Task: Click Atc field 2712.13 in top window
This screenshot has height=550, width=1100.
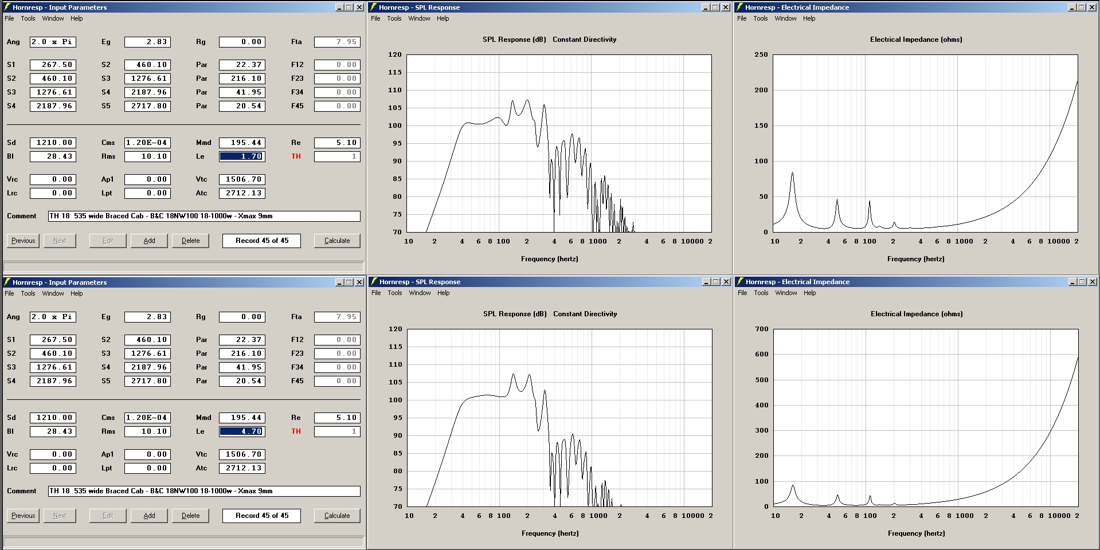Action: pos(242,193)
